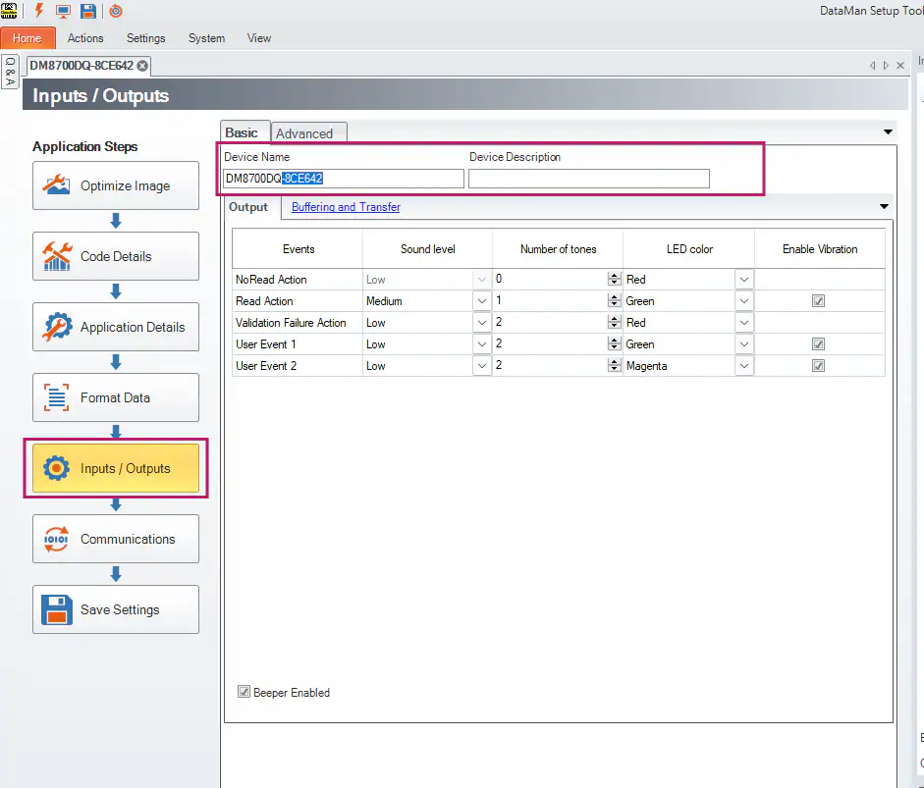Open the System menu
The height and width of the screenshot is (788, 924).
(206, 38)
